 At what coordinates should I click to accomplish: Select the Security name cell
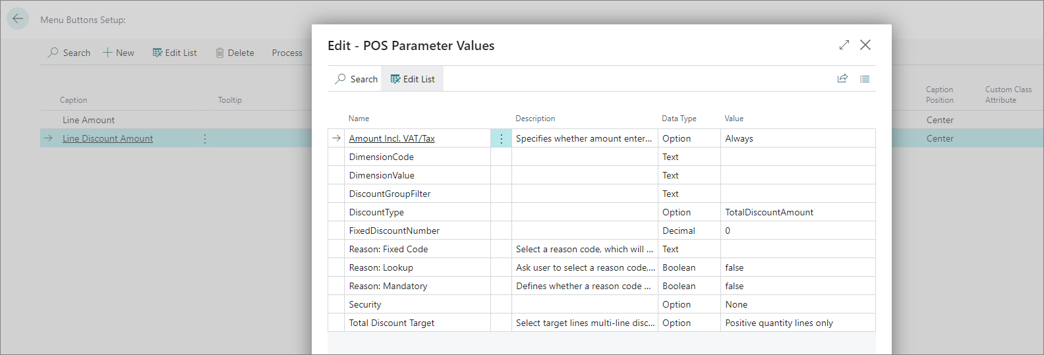(x=417, y=304)
